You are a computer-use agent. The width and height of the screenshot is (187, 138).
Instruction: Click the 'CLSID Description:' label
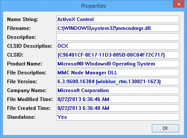[x=30, y=46]
